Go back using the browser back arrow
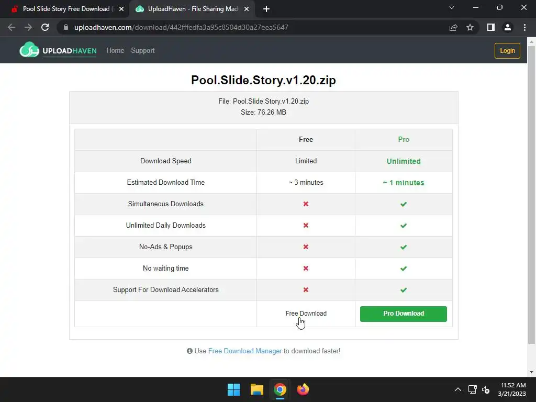 (x=12, y=27)
